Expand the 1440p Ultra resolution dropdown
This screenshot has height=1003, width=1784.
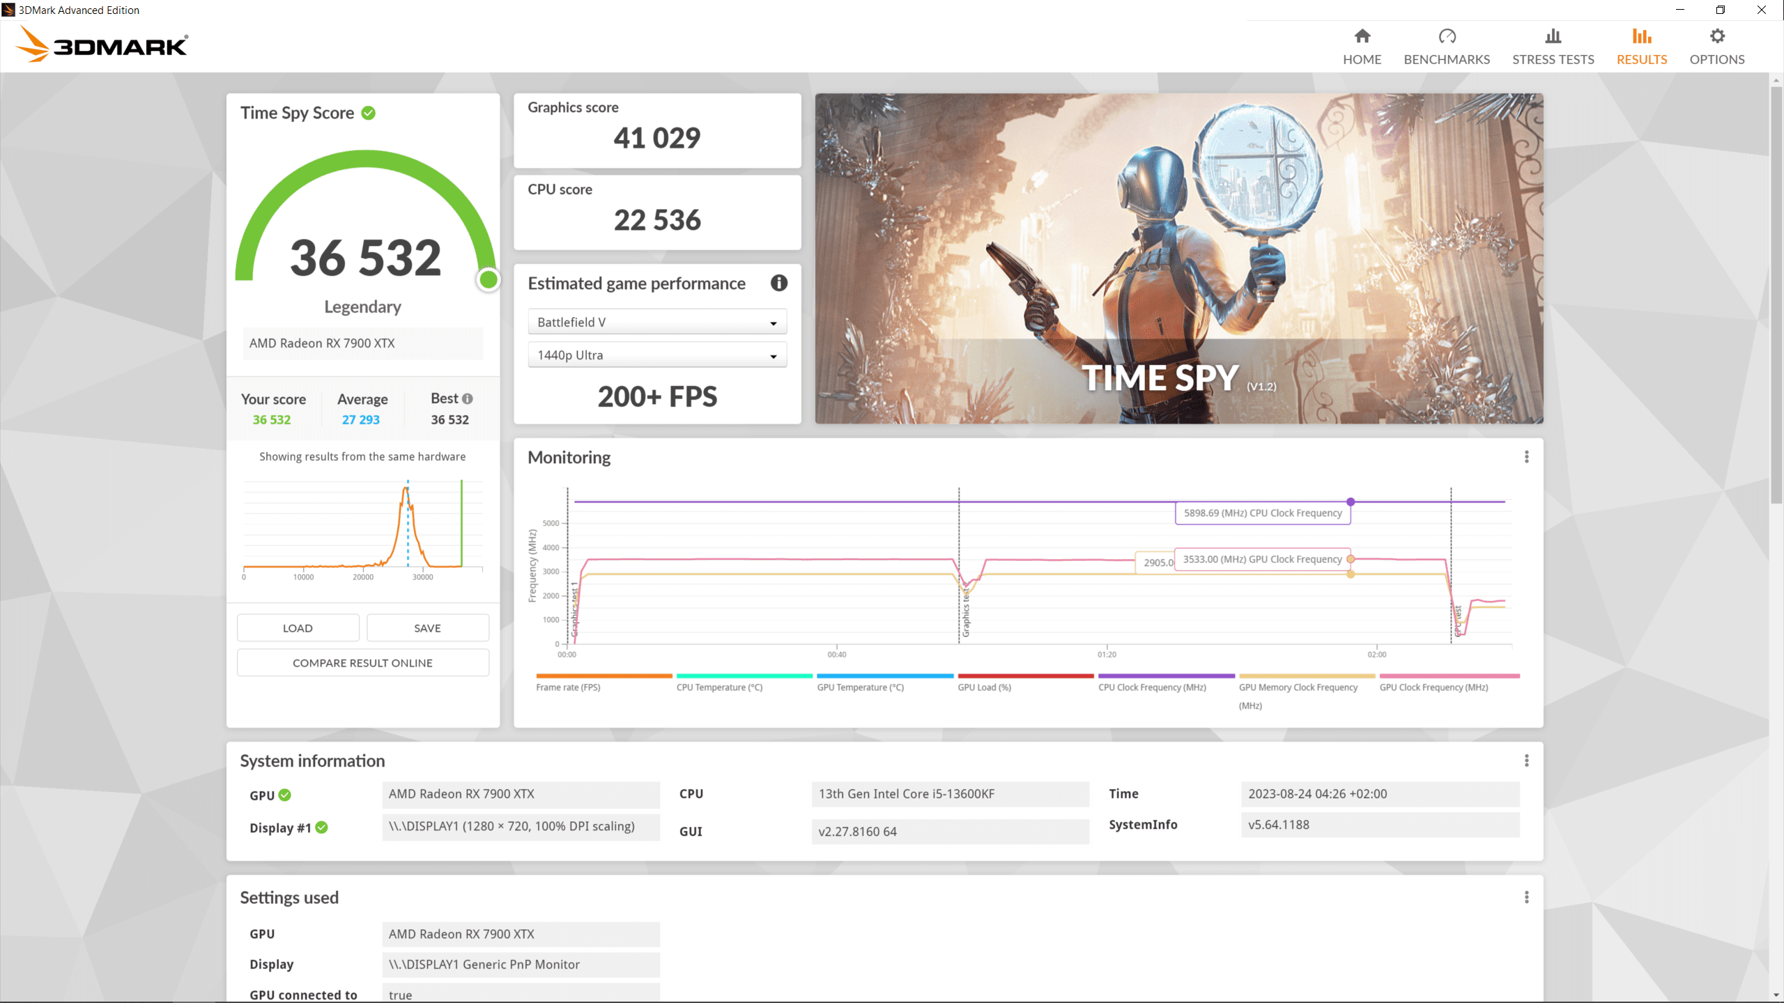656,355
